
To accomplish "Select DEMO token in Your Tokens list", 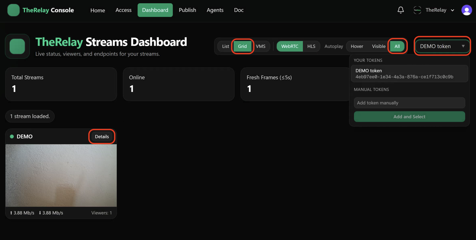I will pyautogui.click(x=409, y=74).
